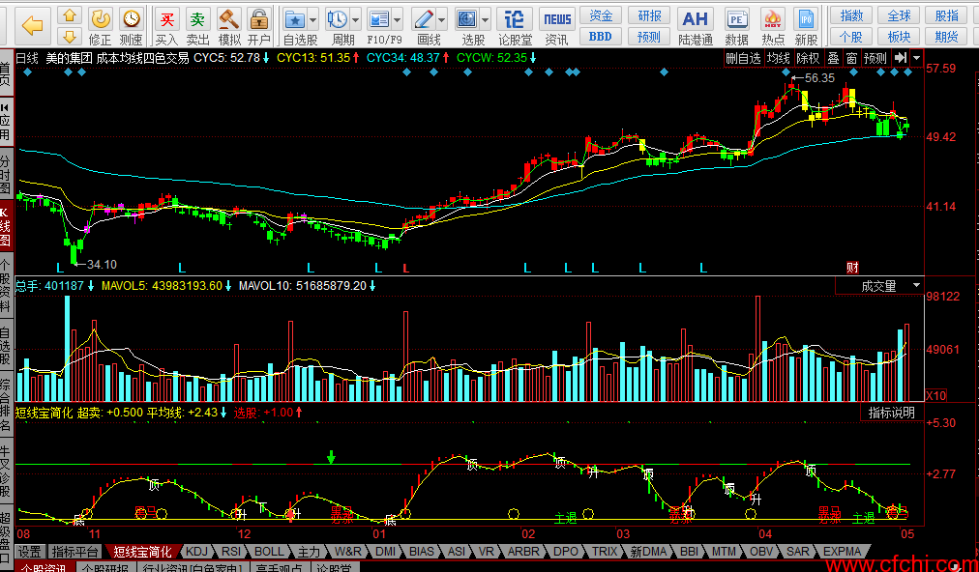Open the AH 陆港通 icon

pos(695,24)
